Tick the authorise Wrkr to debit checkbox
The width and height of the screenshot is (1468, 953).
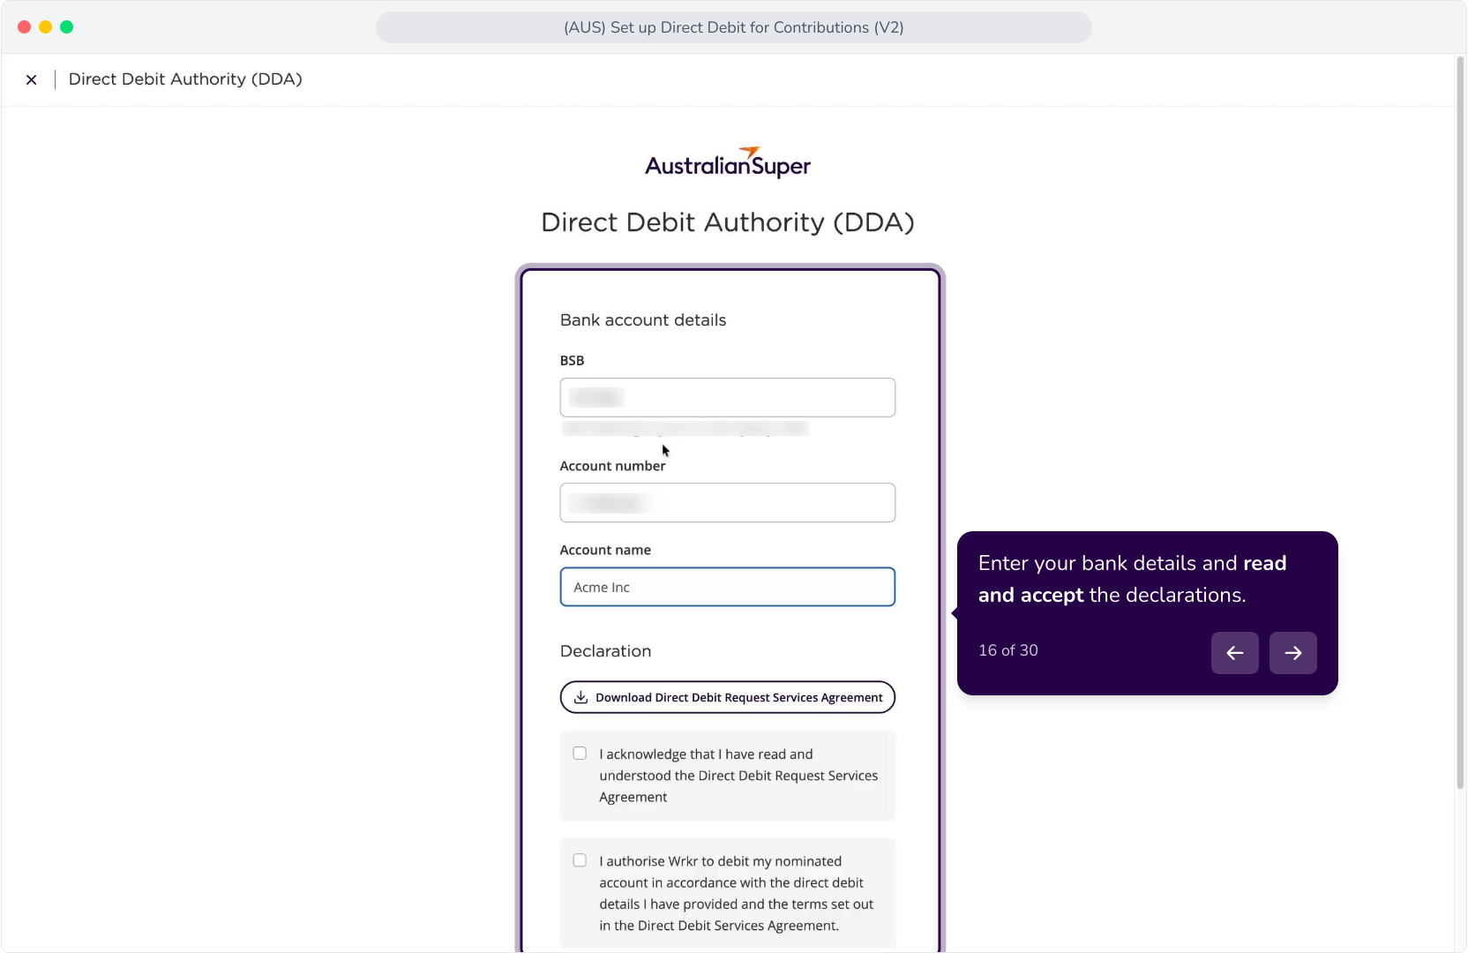[x=580, y=860]
